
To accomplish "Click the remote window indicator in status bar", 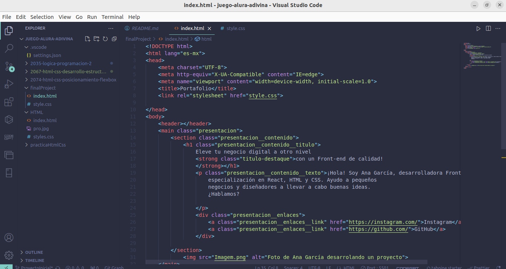I will [x=6, y=267].
